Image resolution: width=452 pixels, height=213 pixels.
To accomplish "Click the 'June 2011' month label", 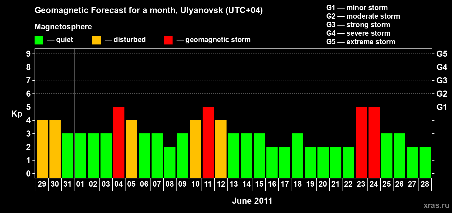I will [x=252, y=201].
